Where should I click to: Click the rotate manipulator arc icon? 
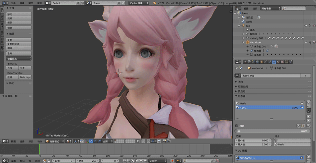point(95,141)
